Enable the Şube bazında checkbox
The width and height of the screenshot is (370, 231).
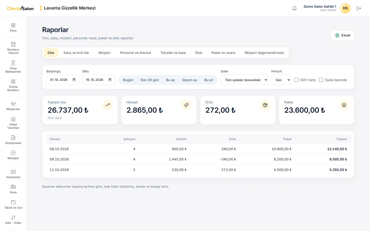point(321,80)
